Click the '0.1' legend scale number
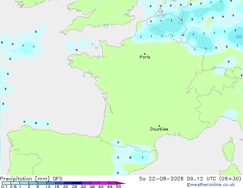 (x=4, y=186)
